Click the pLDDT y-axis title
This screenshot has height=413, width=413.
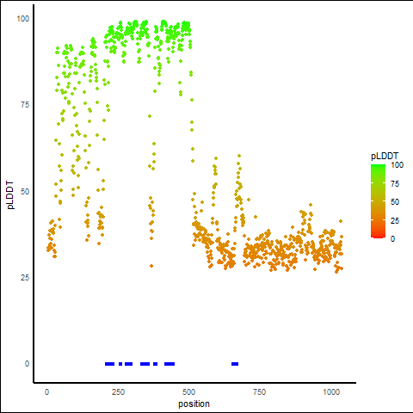point(10,195)
